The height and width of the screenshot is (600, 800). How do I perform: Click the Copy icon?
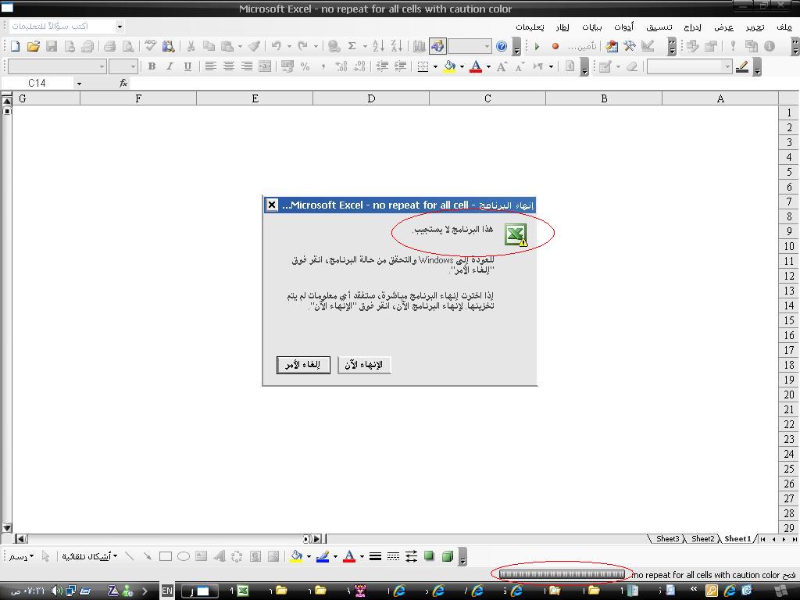[209, 46]
